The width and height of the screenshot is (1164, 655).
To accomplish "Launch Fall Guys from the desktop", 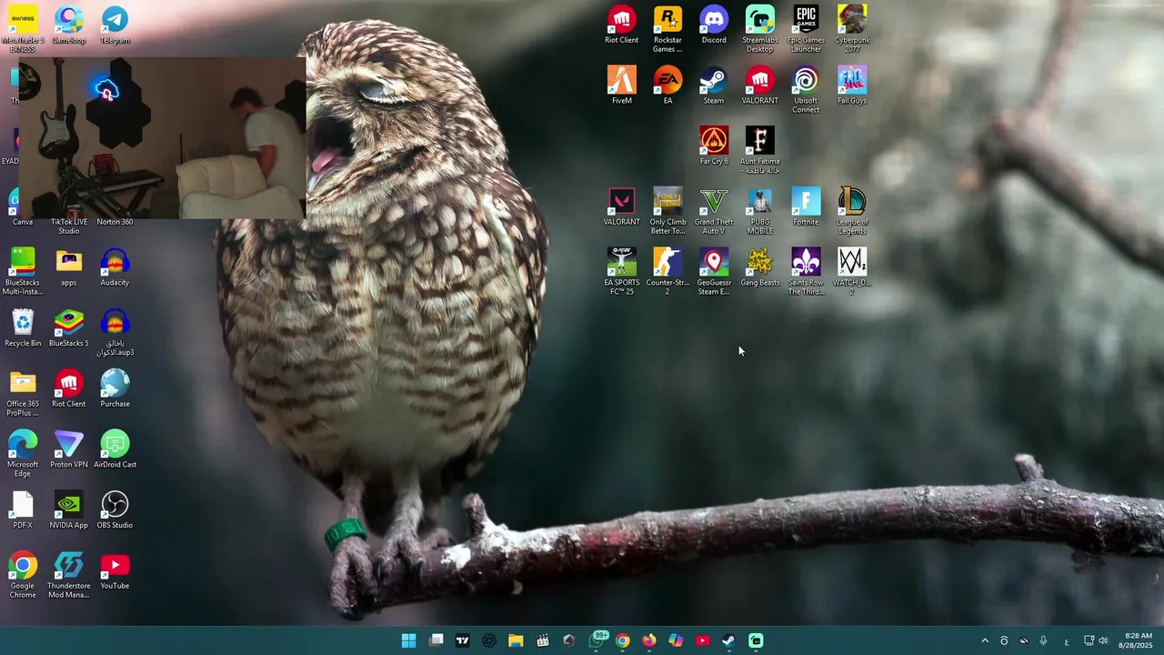I will (x=852, y=86).
